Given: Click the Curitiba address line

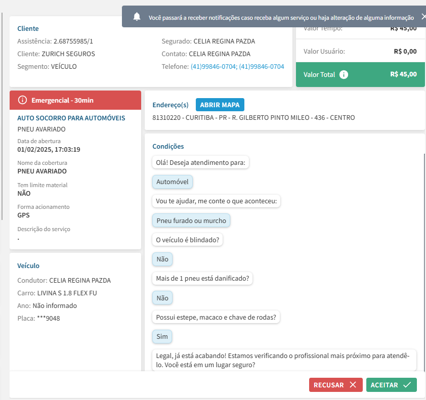Looking at the screenshot, I should [x=253, y=118].
